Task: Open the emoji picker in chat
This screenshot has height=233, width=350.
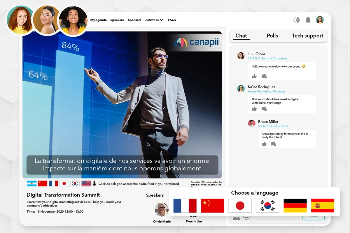Action: [246, 217]
